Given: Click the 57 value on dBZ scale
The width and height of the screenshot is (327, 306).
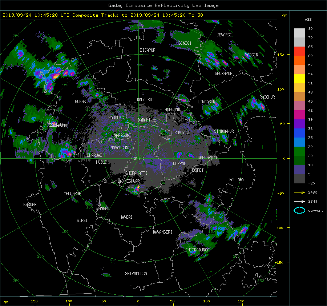Looking at the screenshot, I should tap(310, 65).
